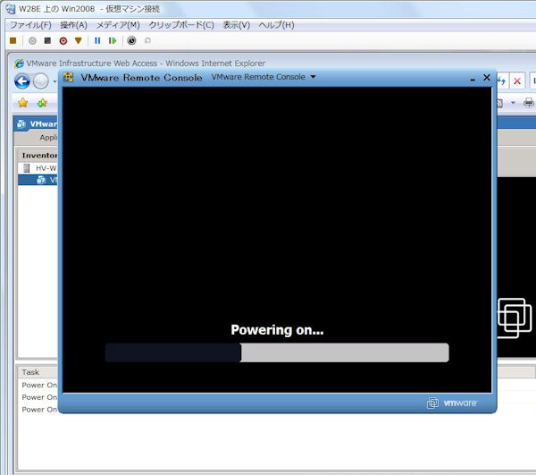Click the red Shut Down VM icon
The image size is (536, 475).
pyautogui.click(x=63, y=41)
